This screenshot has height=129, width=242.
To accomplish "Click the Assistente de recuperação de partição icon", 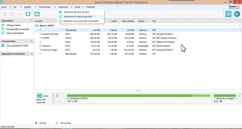I will [61, 21].
